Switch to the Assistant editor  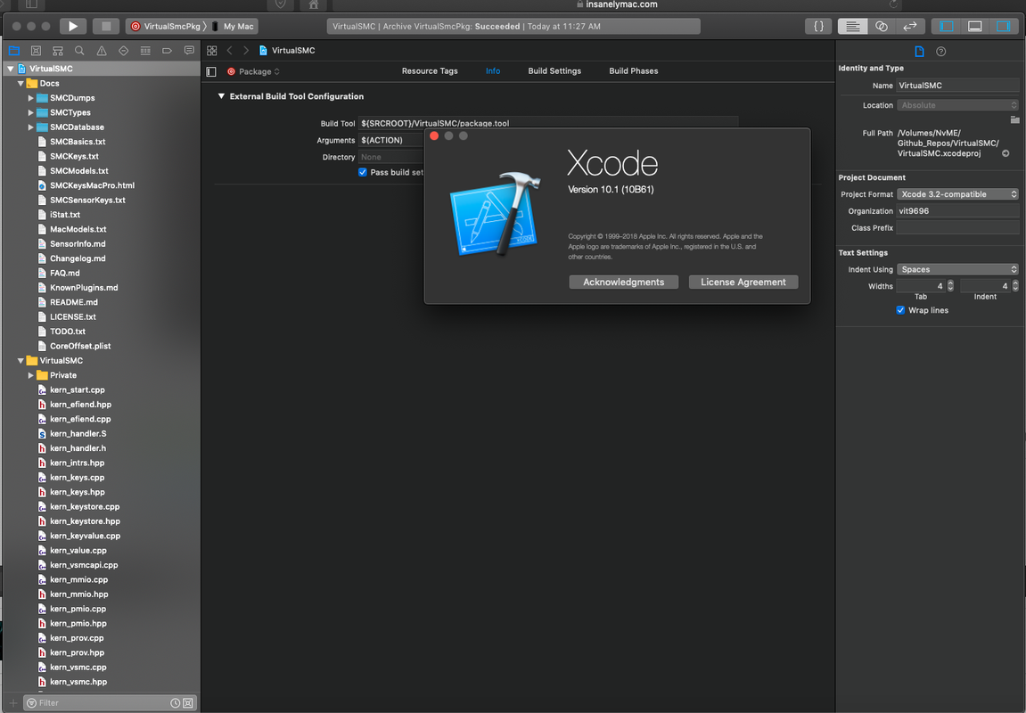pyautogui.click(x=882, y=26)
